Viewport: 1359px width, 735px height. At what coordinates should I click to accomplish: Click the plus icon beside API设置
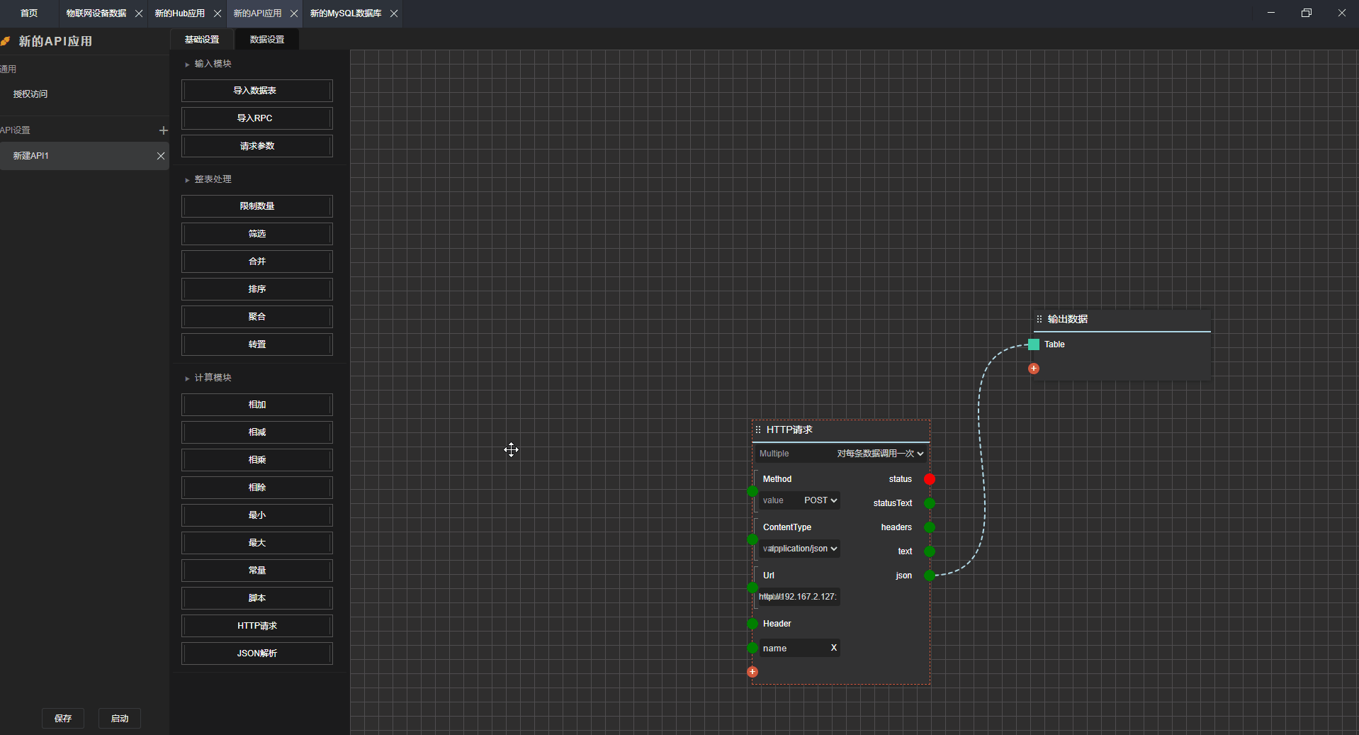163,130
